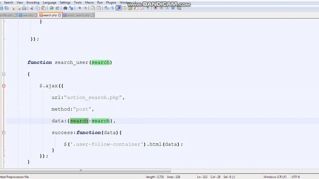The height and width of the screenshot is (179, 319).
Task: Click the Close file toolbar icon
Action: click(13, 8)
